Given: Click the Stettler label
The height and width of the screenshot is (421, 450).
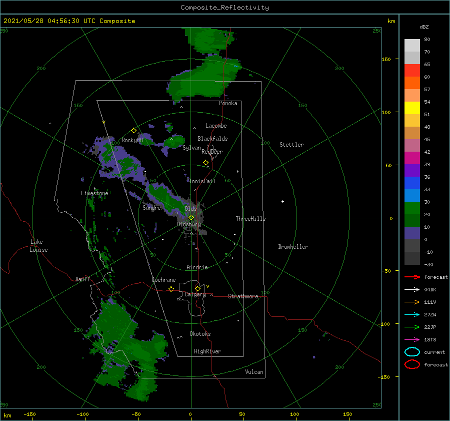Looking at the screenshot, I should tap(291, 145).
